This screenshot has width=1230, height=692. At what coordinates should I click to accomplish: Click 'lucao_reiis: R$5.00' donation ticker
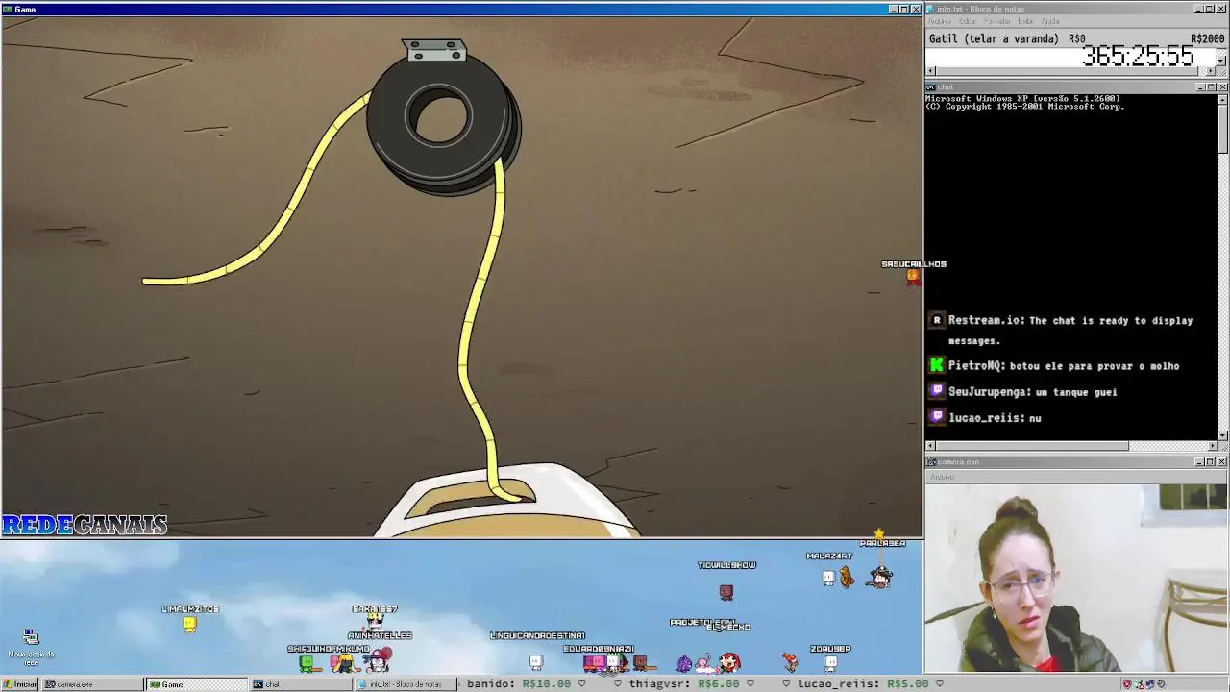(863, 684)
